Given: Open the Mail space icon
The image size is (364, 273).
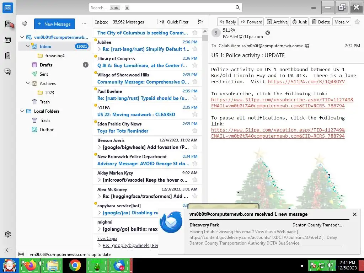Looking at the screenshot, I should [x=8, y=8].
